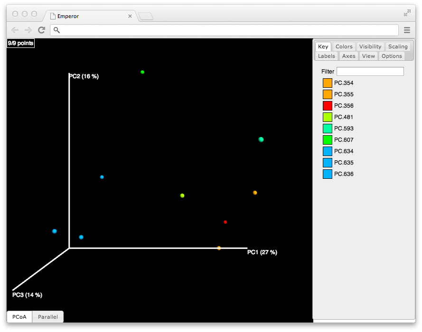Open the Axes tab
The width and height of the screenshot is (422, 332).
(x=349, y=56)
